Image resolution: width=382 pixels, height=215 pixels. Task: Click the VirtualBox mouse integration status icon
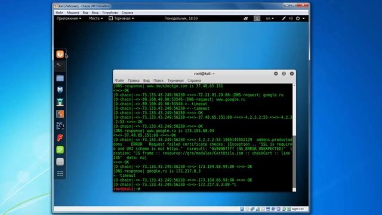point(284,209)
